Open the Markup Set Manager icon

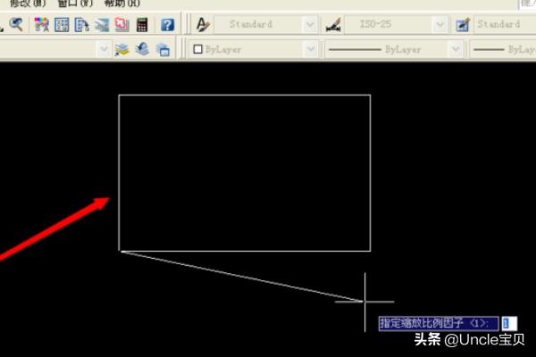tap(121, 25)
